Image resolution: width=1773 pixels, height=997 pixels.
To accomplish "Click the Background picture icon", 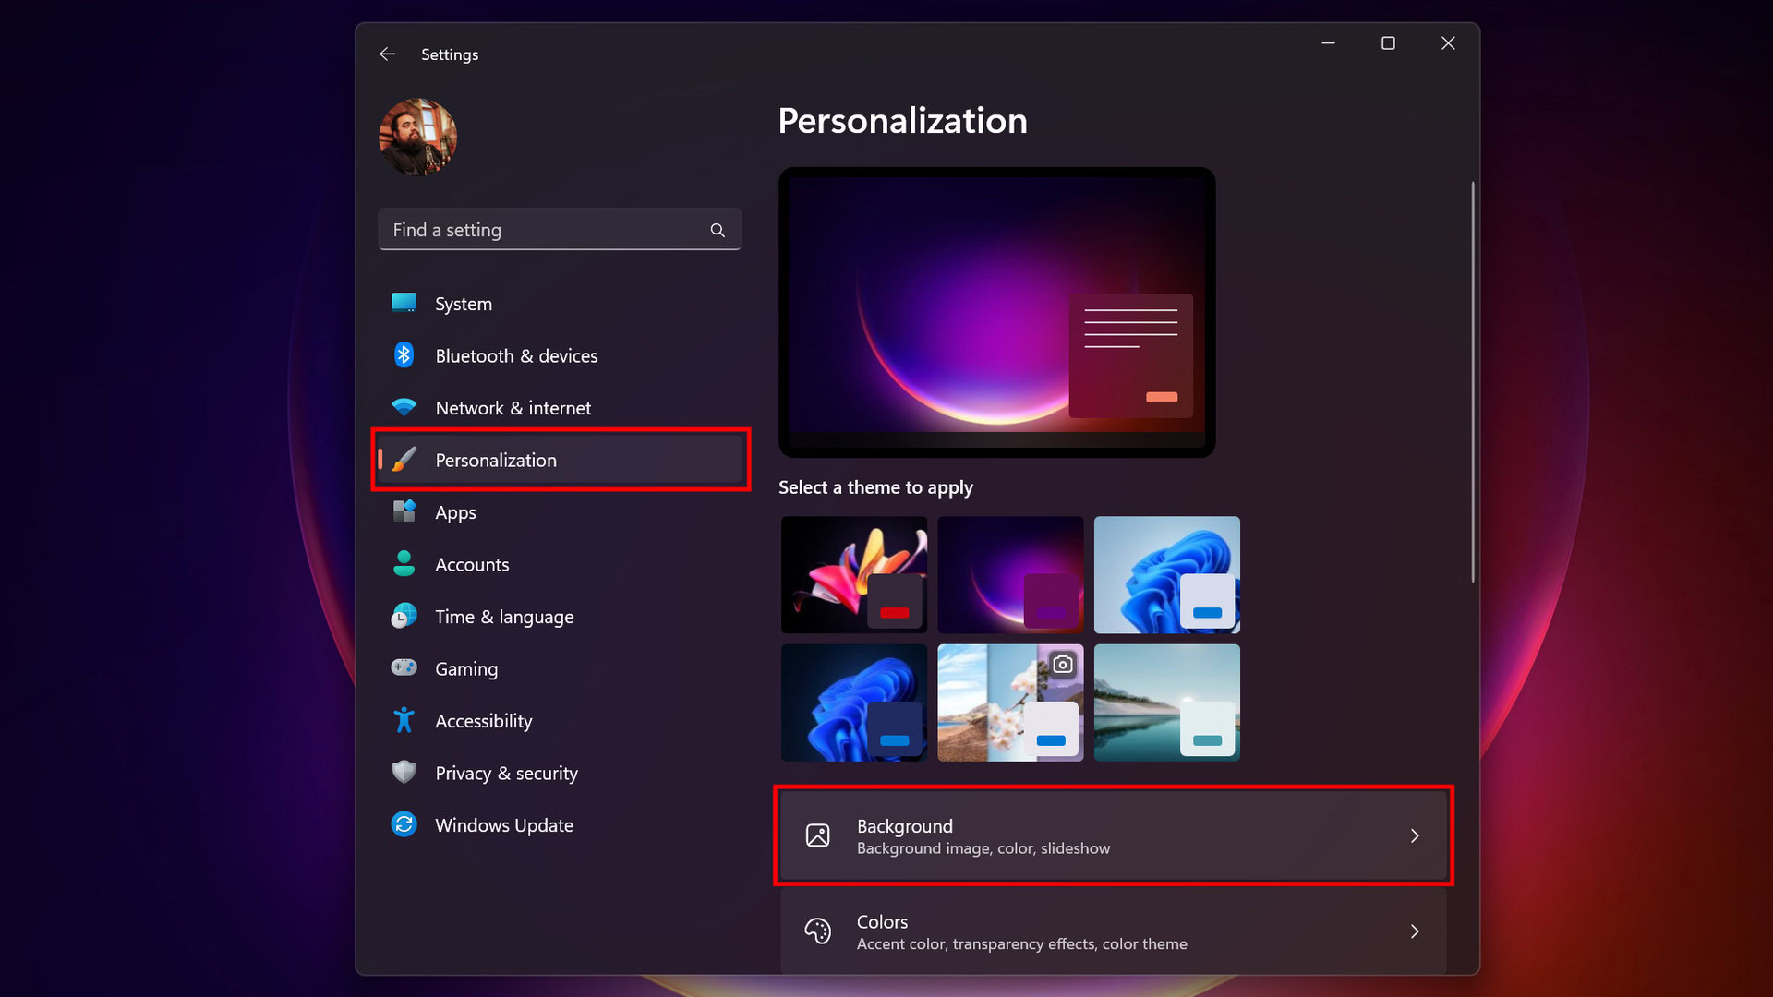I will (817, 835).
